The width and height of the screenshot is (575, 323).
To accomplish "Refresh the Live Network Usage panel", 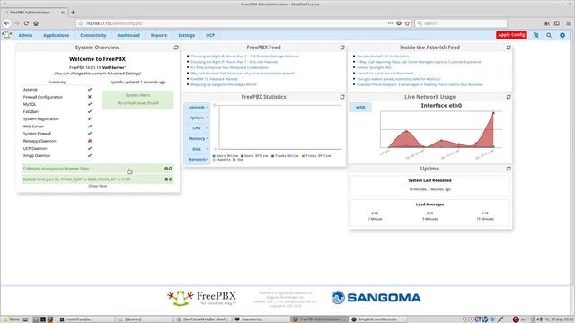I will [509, 97].
